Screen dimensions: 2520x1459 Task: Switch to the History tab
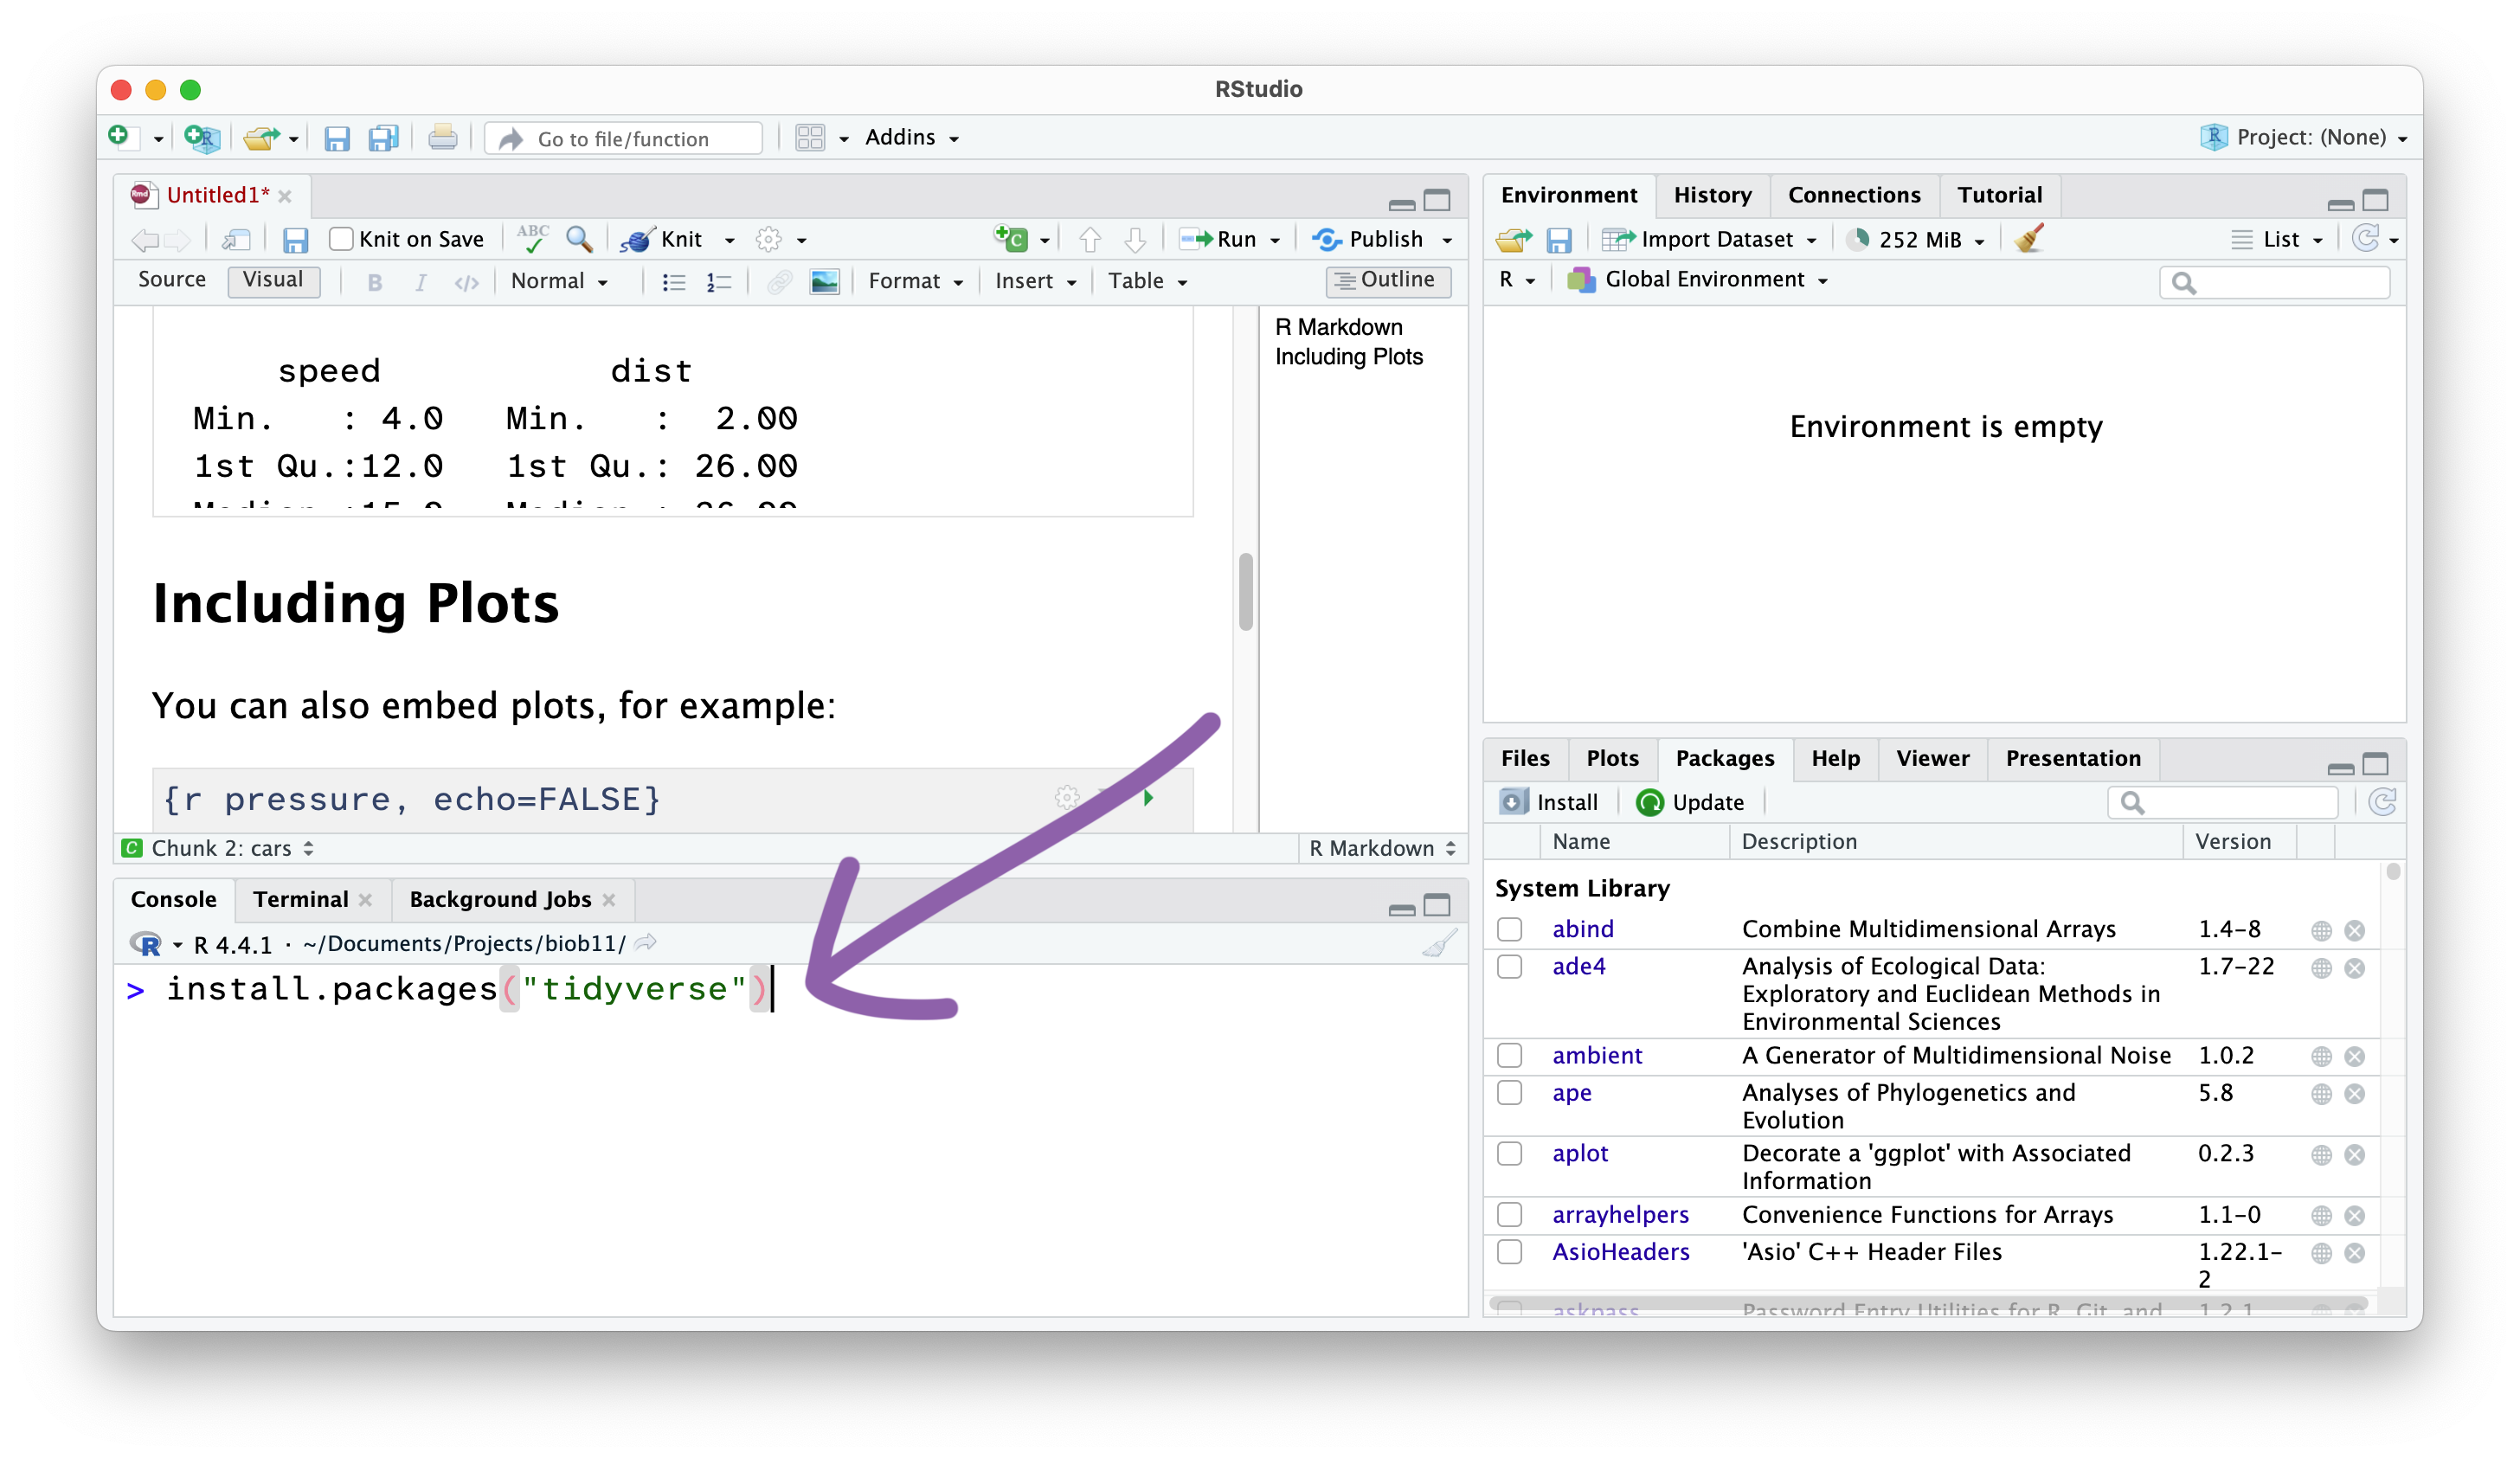[x=1712, y=195]
